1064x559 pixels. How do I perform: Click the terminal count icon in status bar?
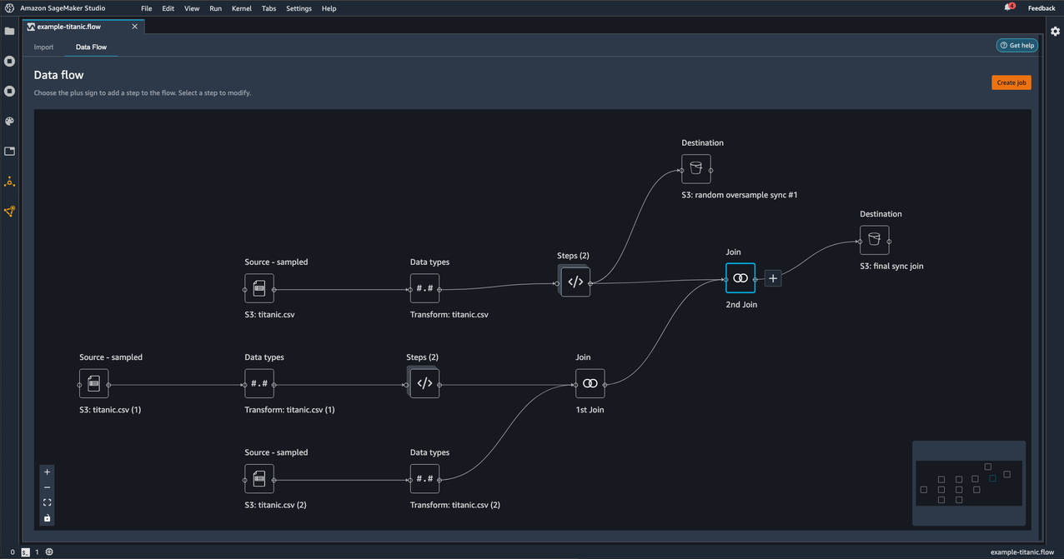[26, 552]
